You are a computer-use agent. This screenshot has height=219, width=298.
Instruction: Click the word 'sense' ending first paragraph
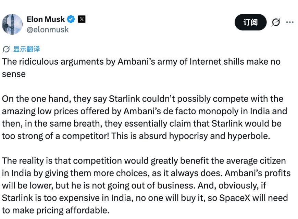point(14,74)
